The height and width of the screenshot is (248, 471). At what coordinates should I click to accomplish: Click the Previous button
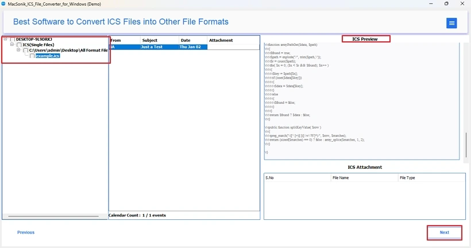(26, 232)
